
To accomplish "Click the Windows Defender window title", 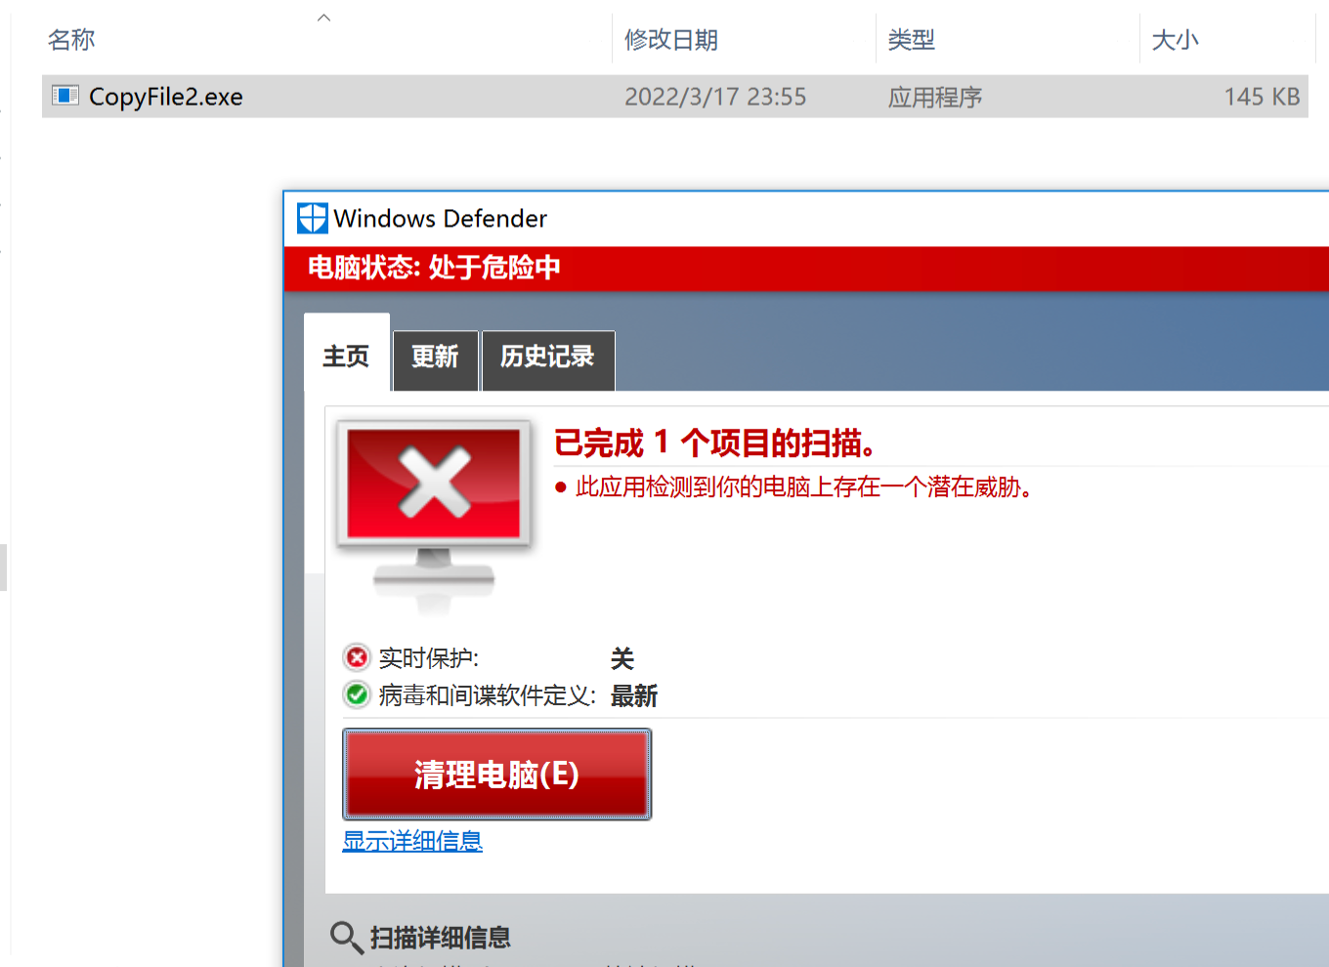I will tap(440, 218).
